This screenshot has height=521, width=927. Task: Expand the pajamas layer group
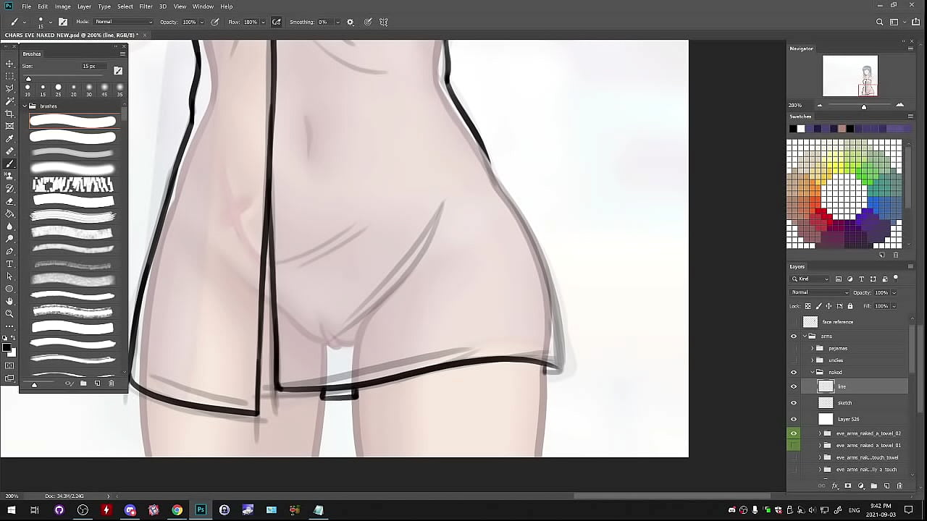[813, 348]
